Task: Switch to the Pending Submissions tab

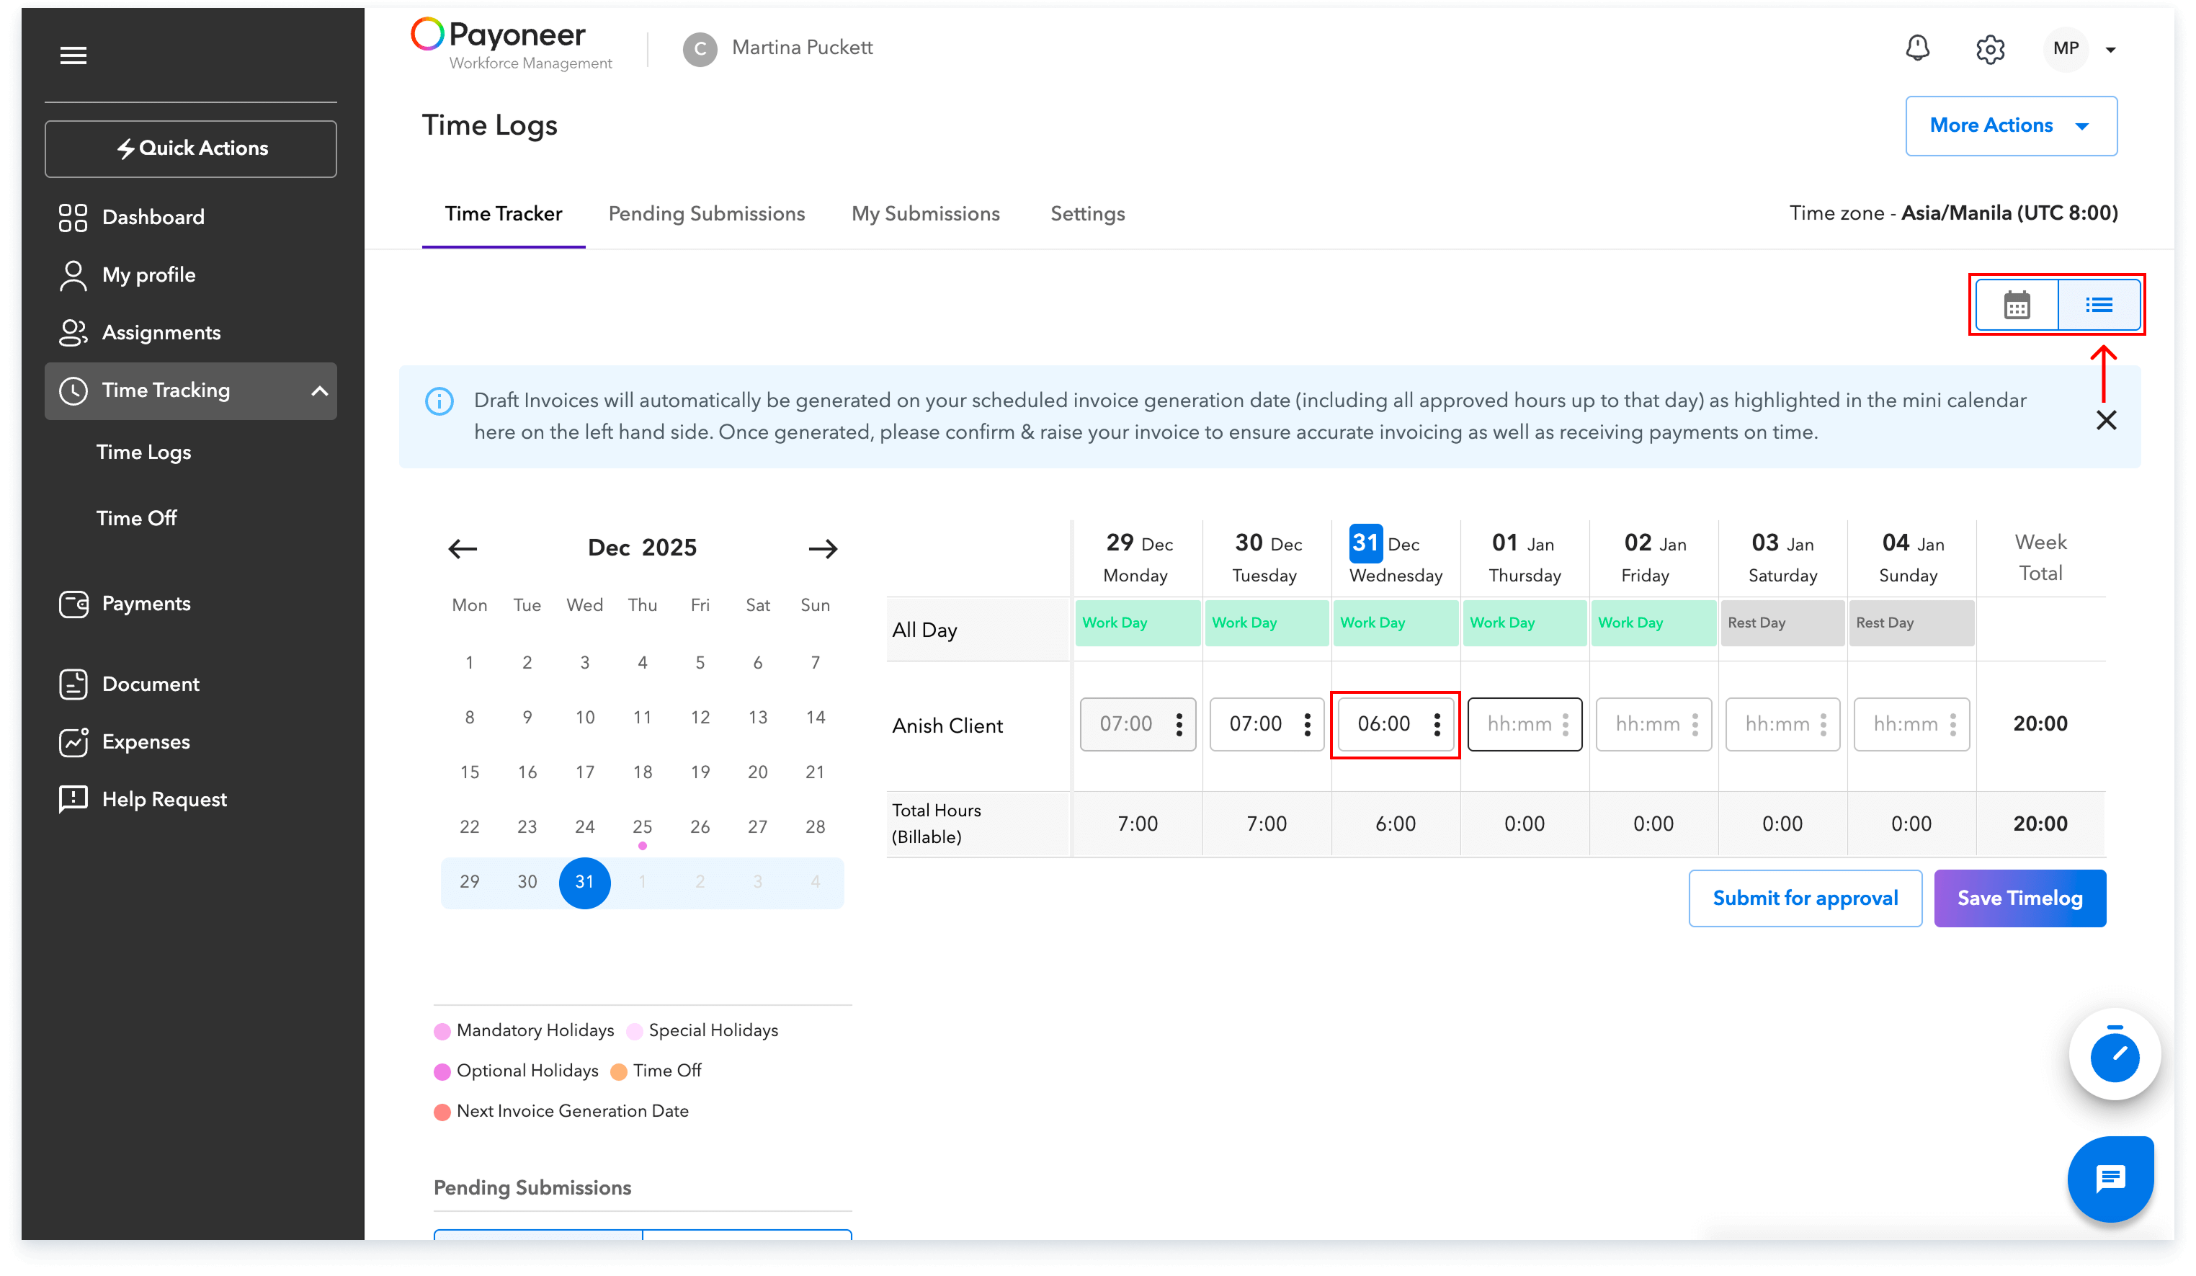Action: [706, 213]
